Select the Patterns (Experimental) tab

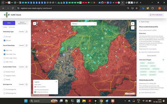point(22,23)
